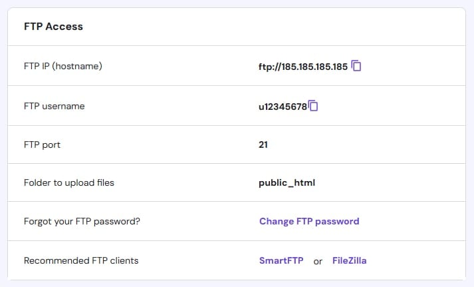The width and height of the screenshot is (474, 287).
Task: Click the word 'or' between FTP clients
Action: tap(318, 261)
